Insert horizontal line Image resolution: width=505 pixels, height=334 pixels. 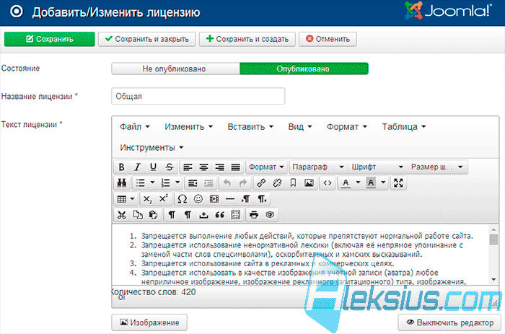pyautogui.click(x=230, y=199)
